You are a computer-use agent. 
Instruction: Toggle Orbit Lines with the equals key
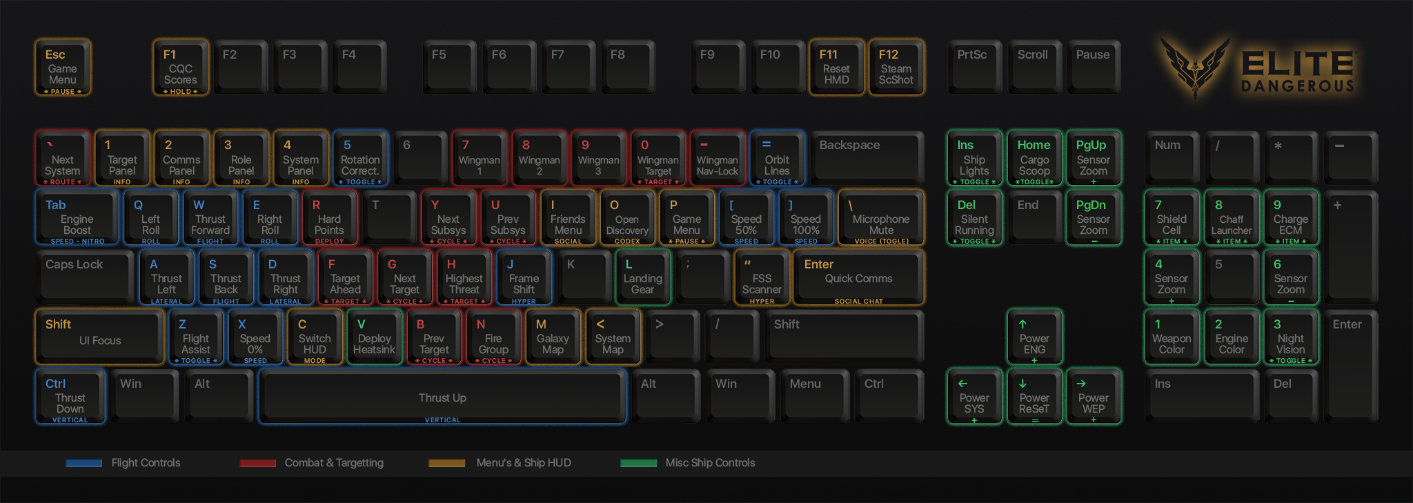pyautogui.click(x=777, y=158)
